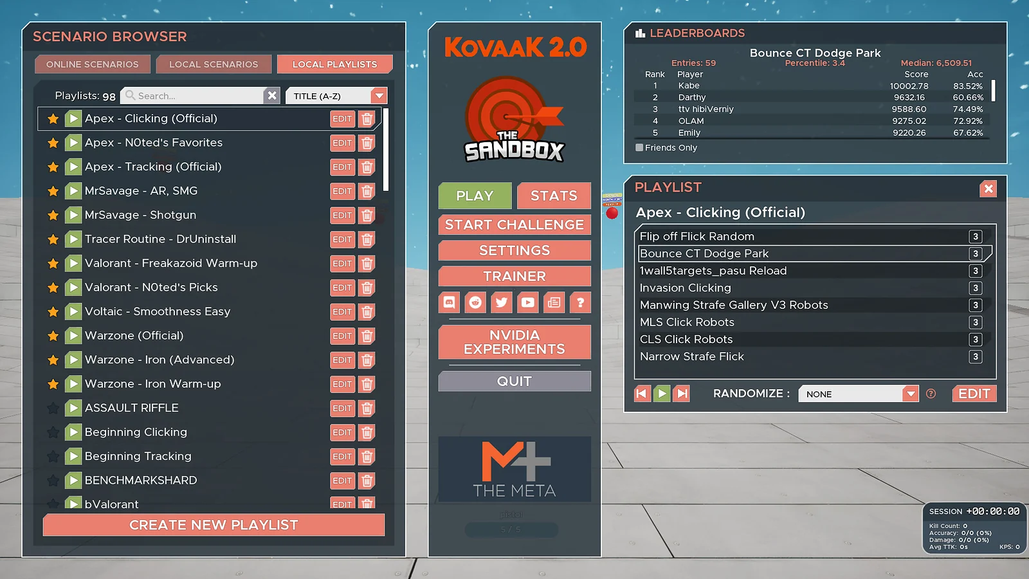
Task: Select Flip off Flick Random scenario
Action: (814, 236)
